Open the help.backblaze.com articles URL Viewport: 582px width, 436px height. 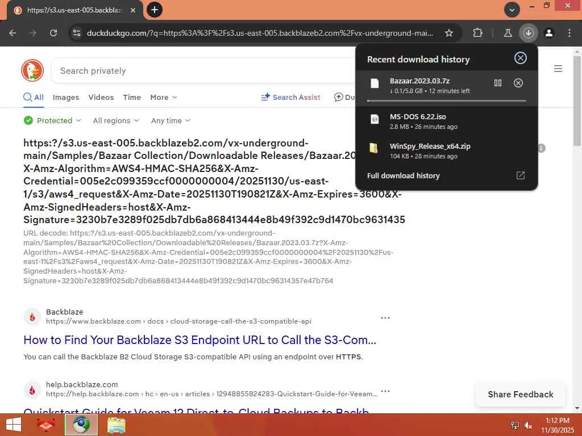click(x=211, y=394)
